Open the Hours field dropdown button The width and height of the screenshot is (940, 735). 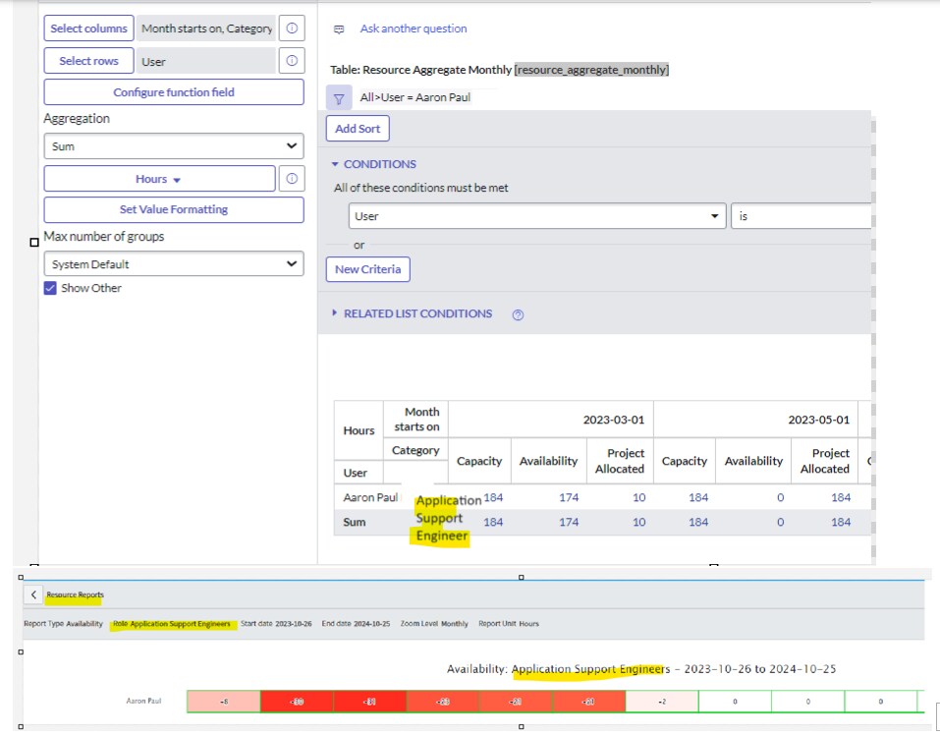point(159,179)
